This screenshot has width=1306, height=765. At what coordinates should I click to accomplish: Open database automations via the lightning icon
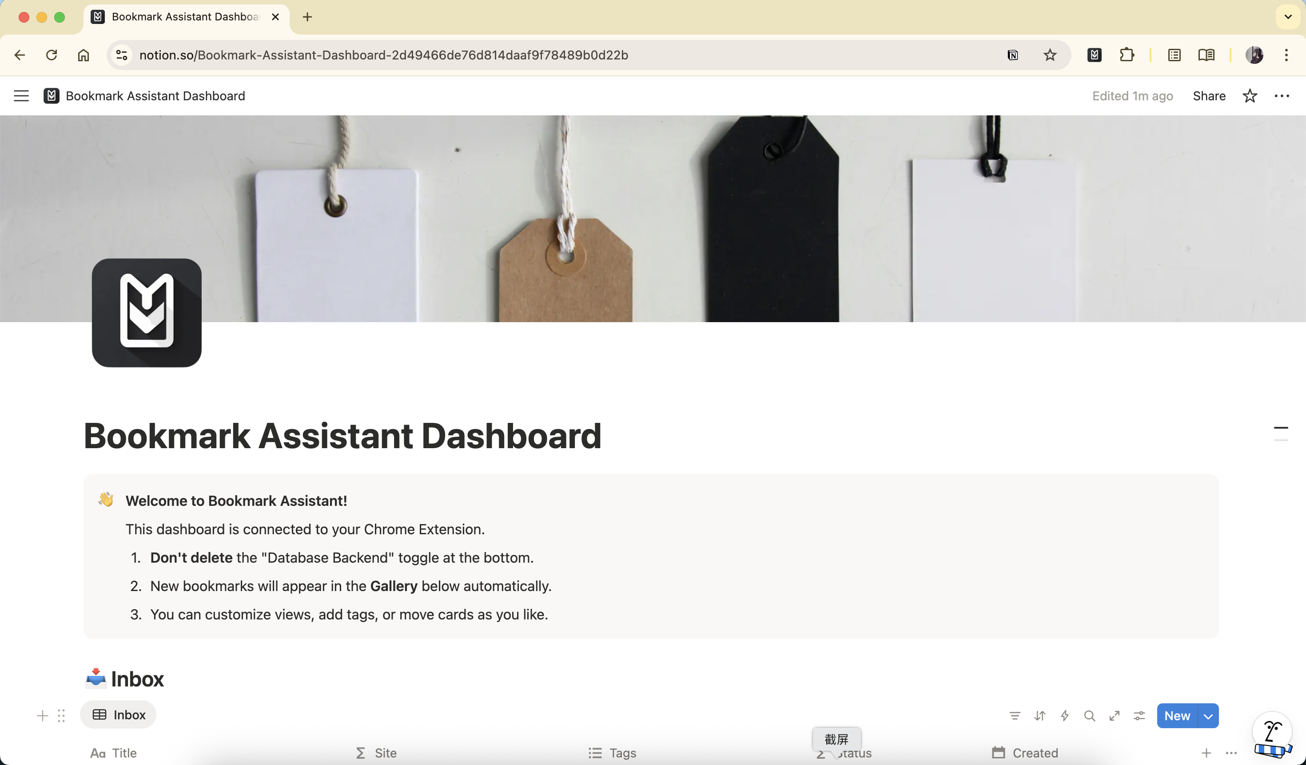[1064, 715]
